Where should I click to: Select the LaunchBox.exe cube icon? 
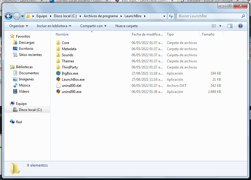tap(58, 79)
